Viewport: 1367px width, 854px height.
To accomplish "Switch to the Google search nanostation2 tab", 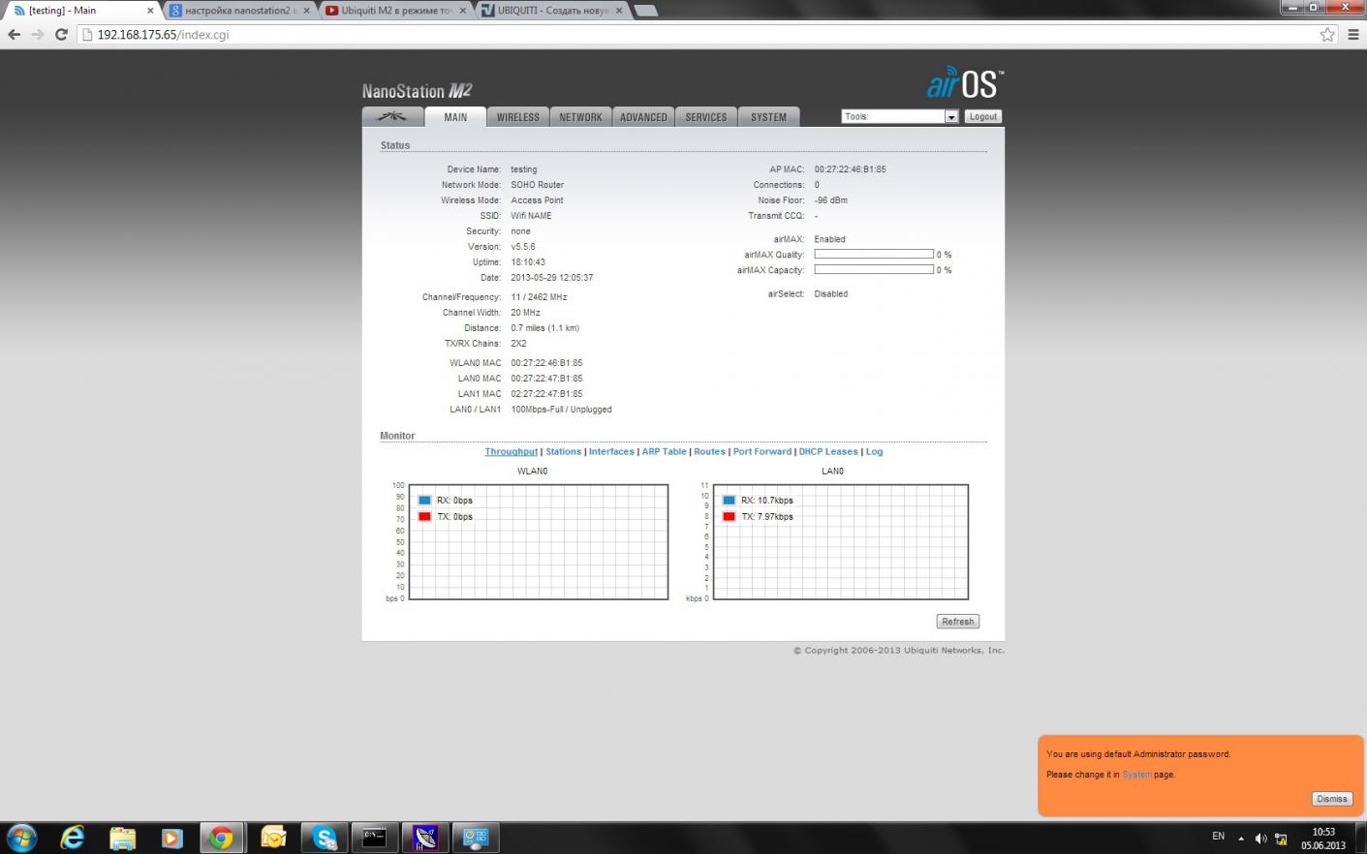I will [x=239, y=11].
